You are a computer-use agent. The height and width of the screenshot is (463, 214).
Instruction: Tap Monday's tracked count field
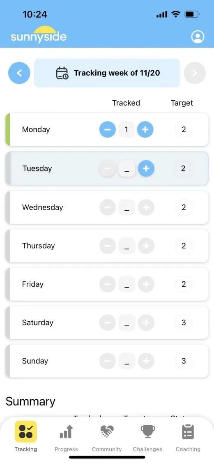pyautogui.click(x=127, y=130)
